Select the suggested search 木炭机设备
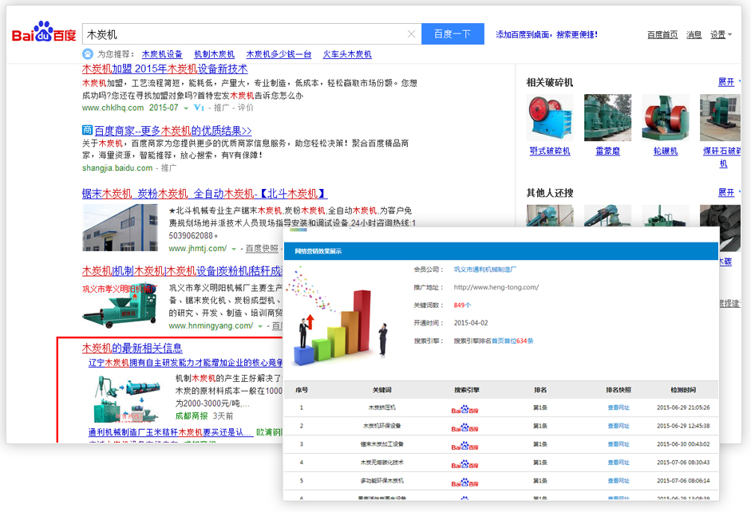The image size is (751, 512). 162,54
